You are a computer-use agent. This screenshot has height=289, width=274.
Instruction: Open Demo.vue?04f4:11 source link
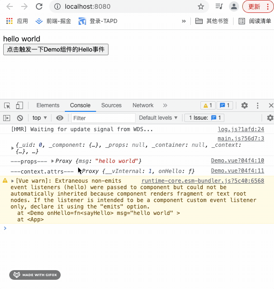238,171
